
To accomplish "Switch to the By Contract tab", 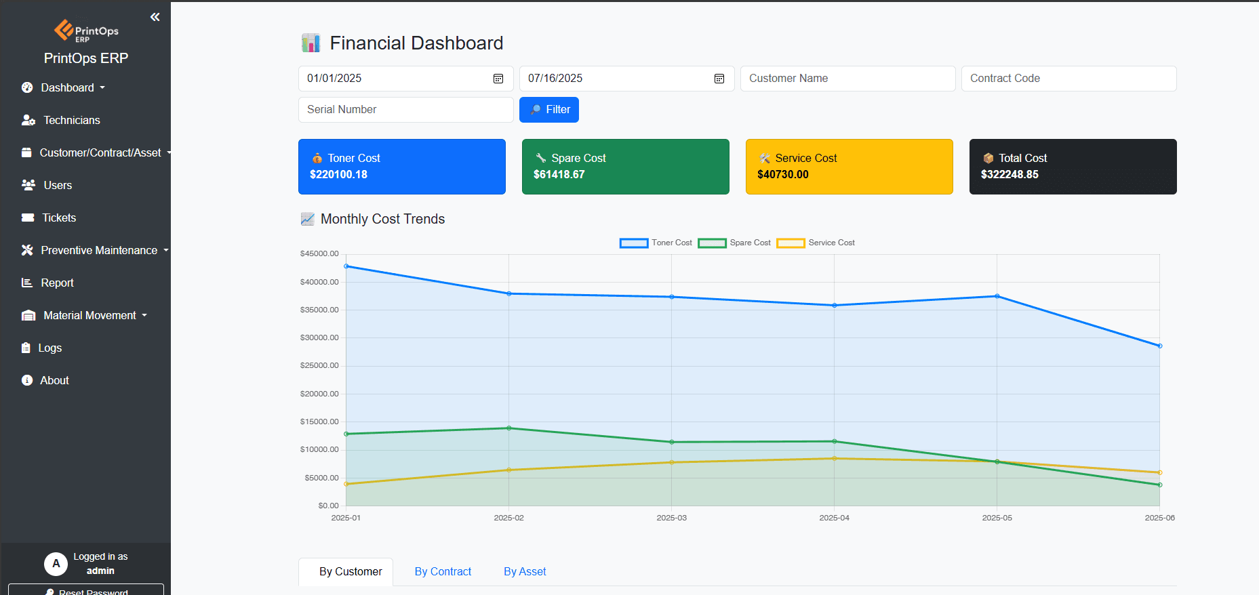I will point(443,571).
